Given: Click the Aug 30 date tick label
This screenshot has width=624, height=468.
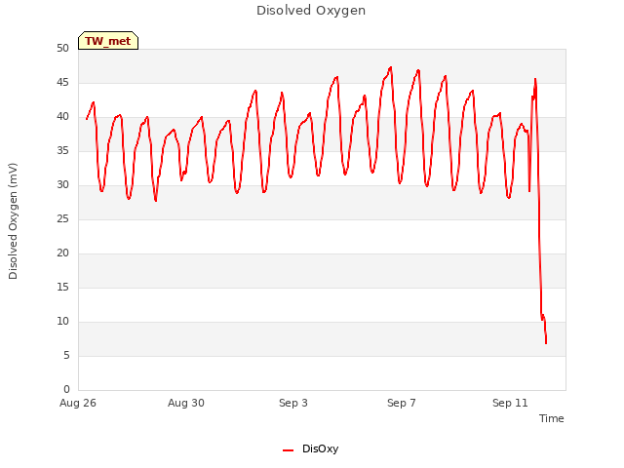Looking at the screenshot, I should (186, 403).
